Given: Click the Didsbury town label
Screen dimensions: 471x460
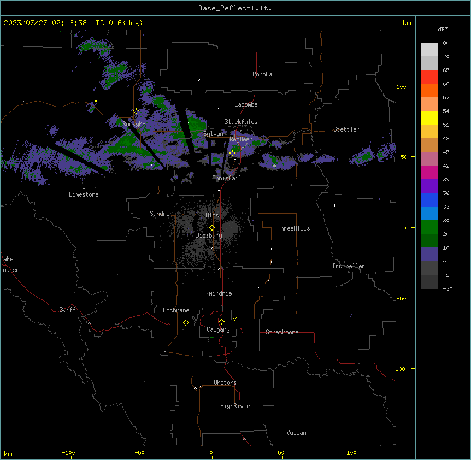Looking at the screenshot, I should tap(209, 235).
